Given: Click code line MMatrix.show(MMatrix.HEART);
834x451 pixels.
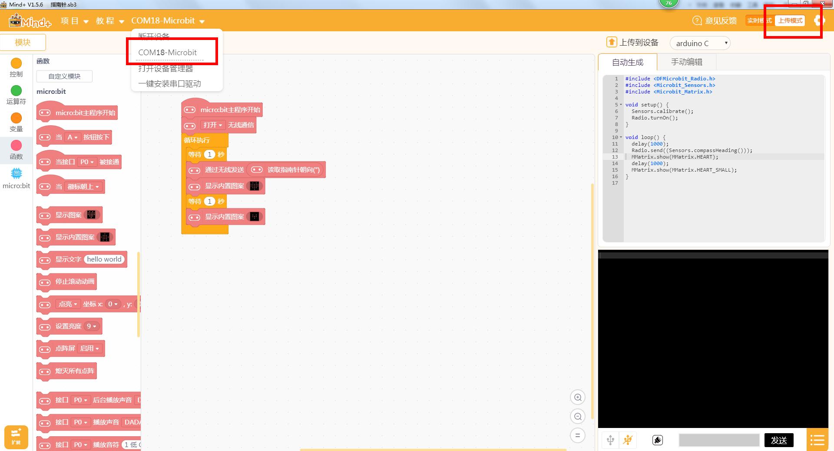Looking at the screenshot, I should click(675, 157).
